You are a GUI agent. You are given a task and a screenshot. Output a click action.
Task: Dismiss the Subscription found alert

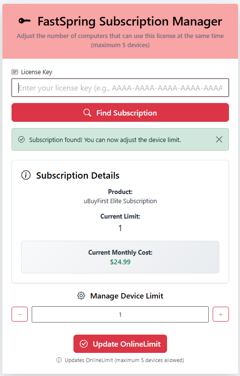tap(219, 139)
